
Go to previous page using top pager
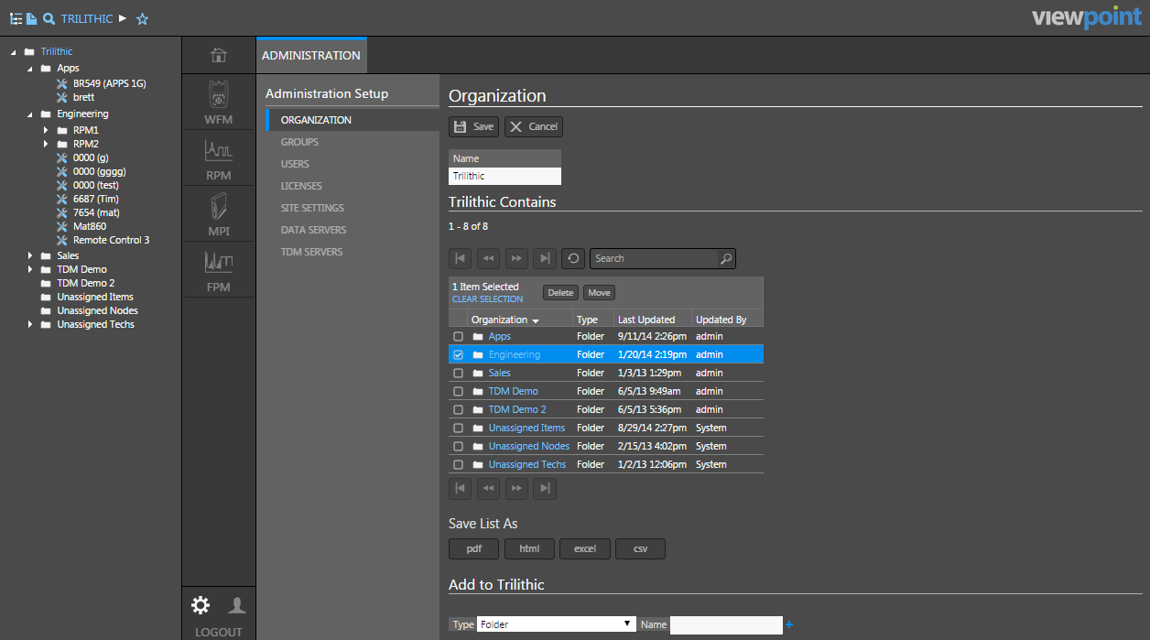pos(489,258)
